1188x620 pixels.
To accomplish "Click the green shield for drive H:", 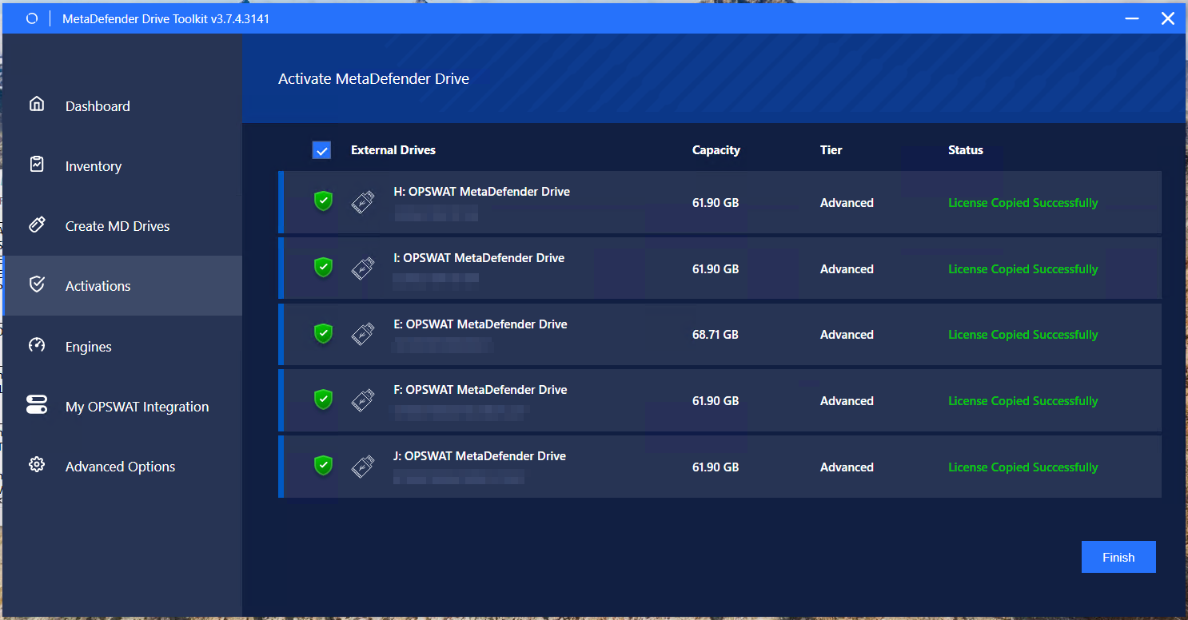I will point(323,201).
